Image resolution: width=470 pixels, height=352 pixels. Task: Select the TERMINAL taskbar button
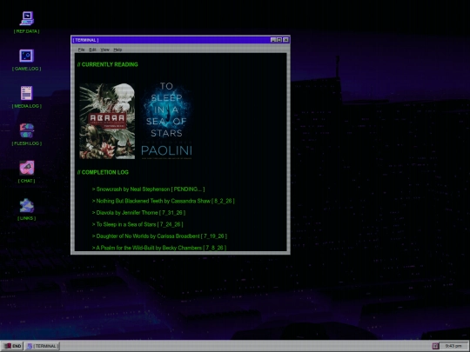43,346
